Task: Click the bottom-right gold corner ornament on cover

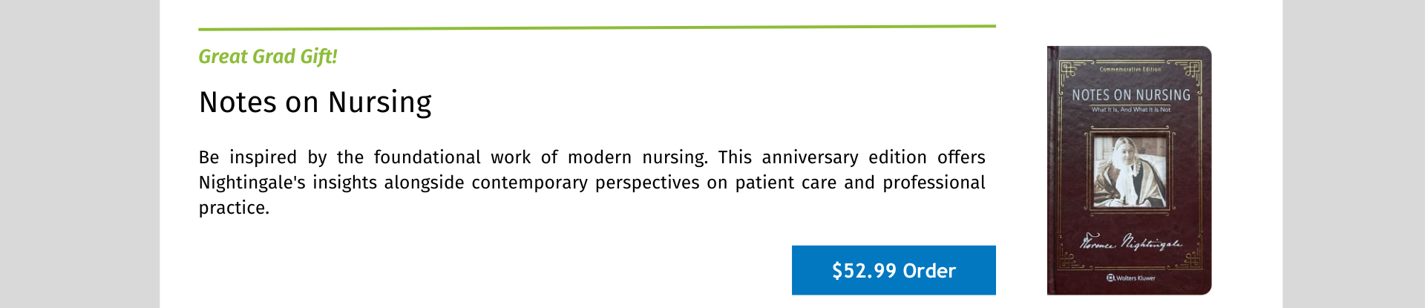Action: pos(1191,260)
